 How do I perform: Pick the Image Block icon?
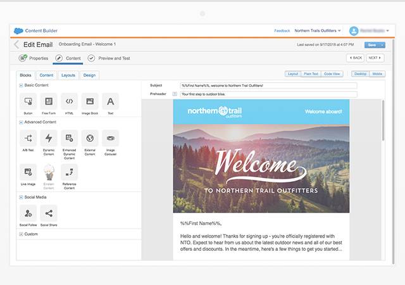[x=90, y=101]
